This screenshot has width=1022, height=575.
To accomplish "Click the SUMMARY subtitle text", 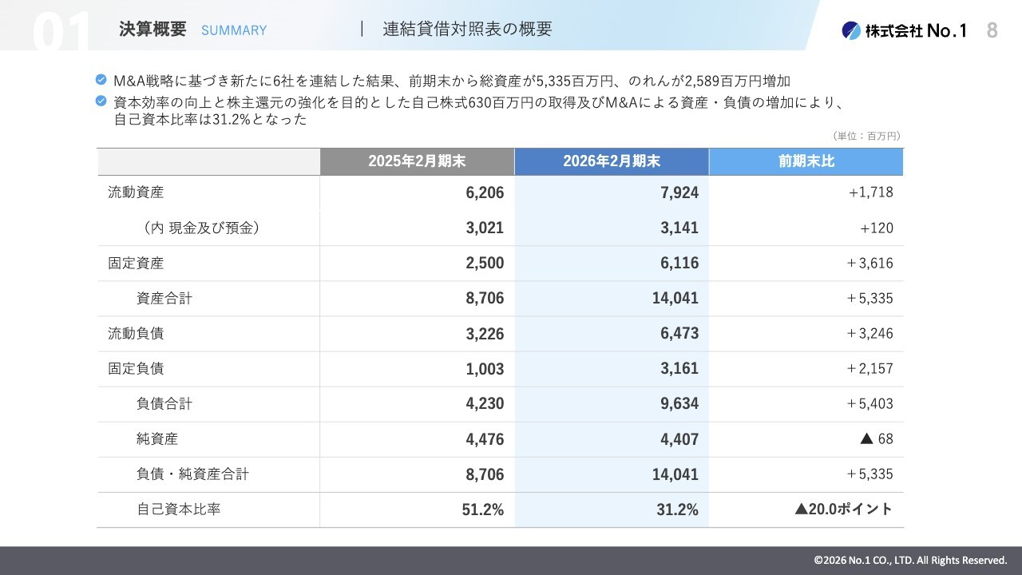I will [x=234, y=30].
